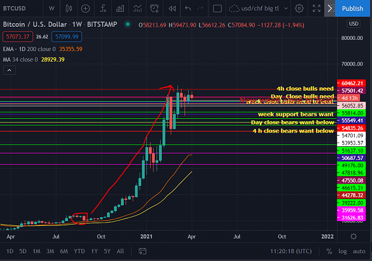The height and width of the screenshot is (261, 372).
Task: Click the Publish button
Action: 352,8
